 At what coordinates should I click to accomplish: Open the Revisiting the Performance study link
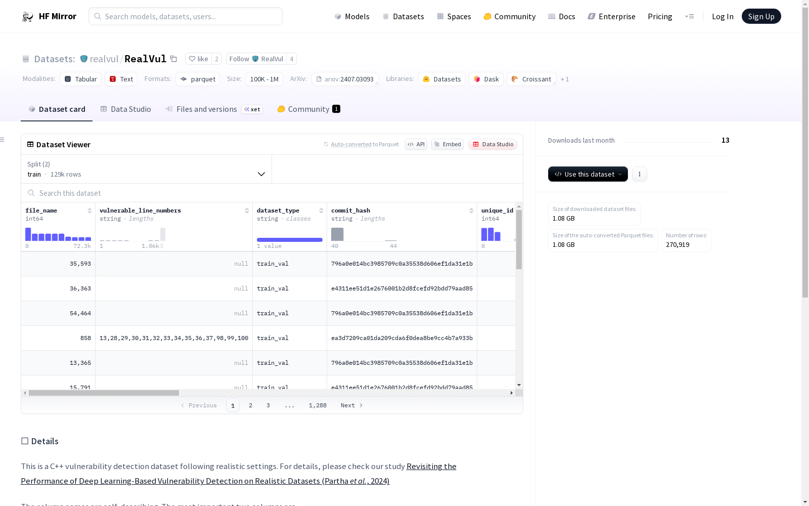point(239,474)
